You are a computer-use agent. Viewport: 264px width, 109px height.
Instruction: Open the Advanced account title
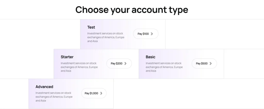(x=44, y=87)
